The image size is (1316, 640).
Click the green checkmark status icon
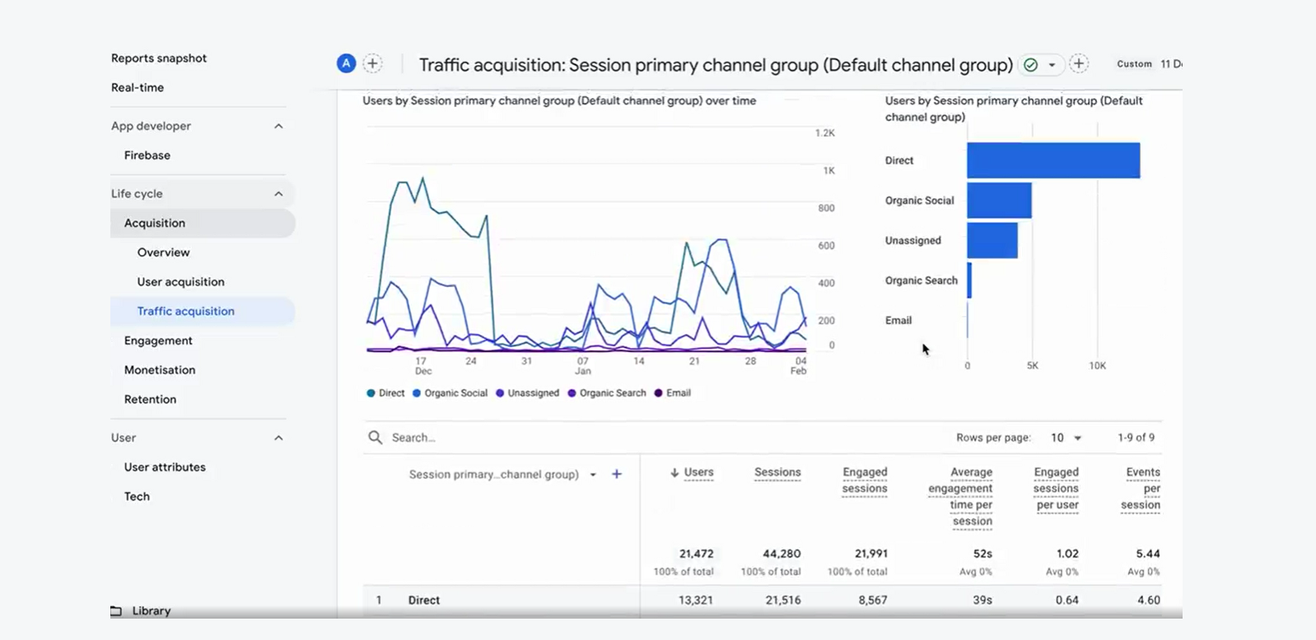[x=1030, y=64]
